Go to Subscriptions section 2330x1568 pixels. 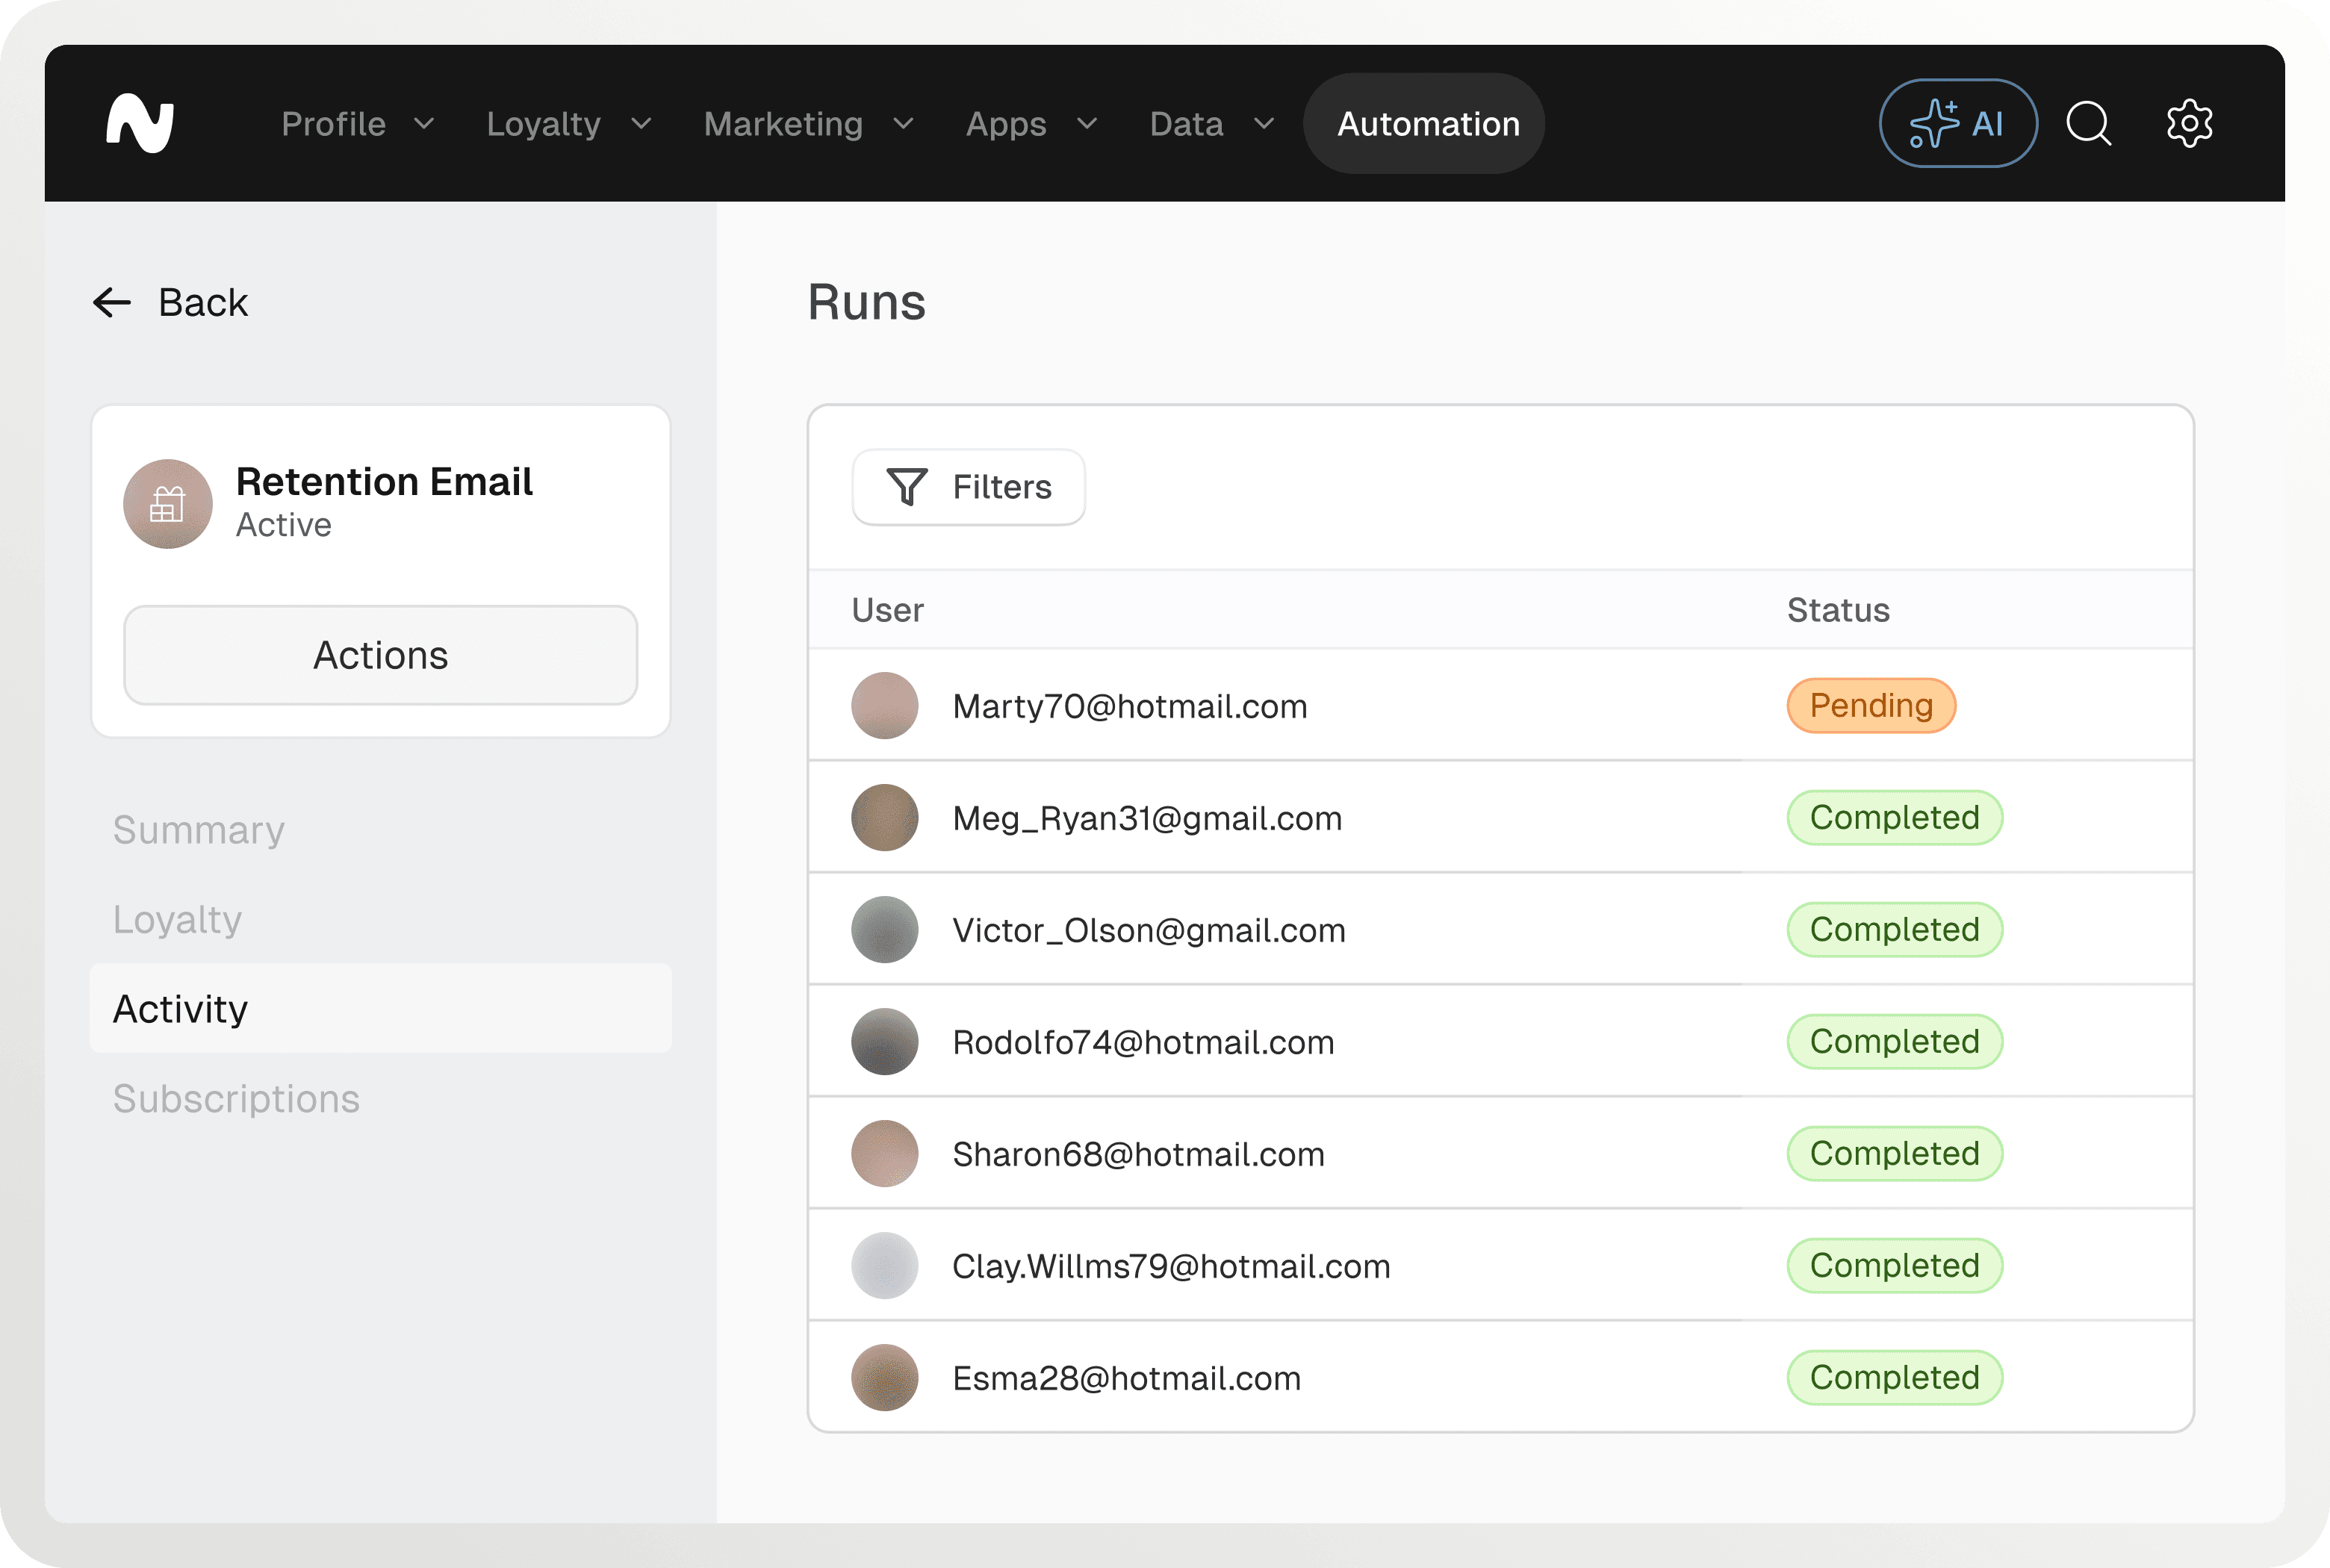pos(236,1099)
